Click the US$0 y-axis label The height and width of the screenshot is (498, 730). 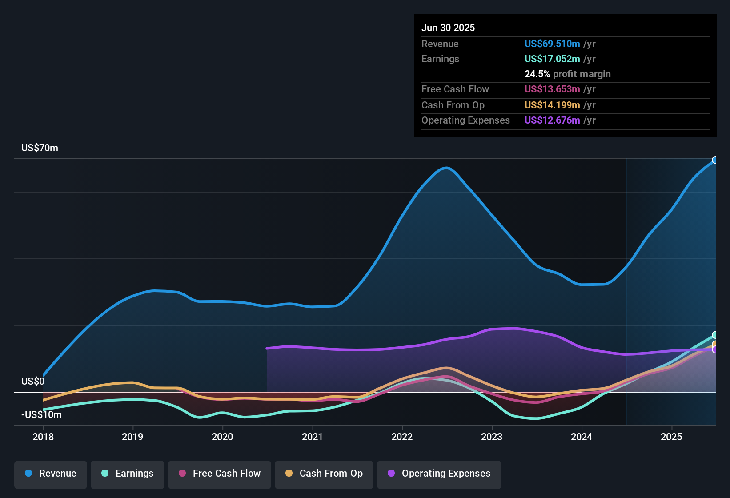point(33,382)
